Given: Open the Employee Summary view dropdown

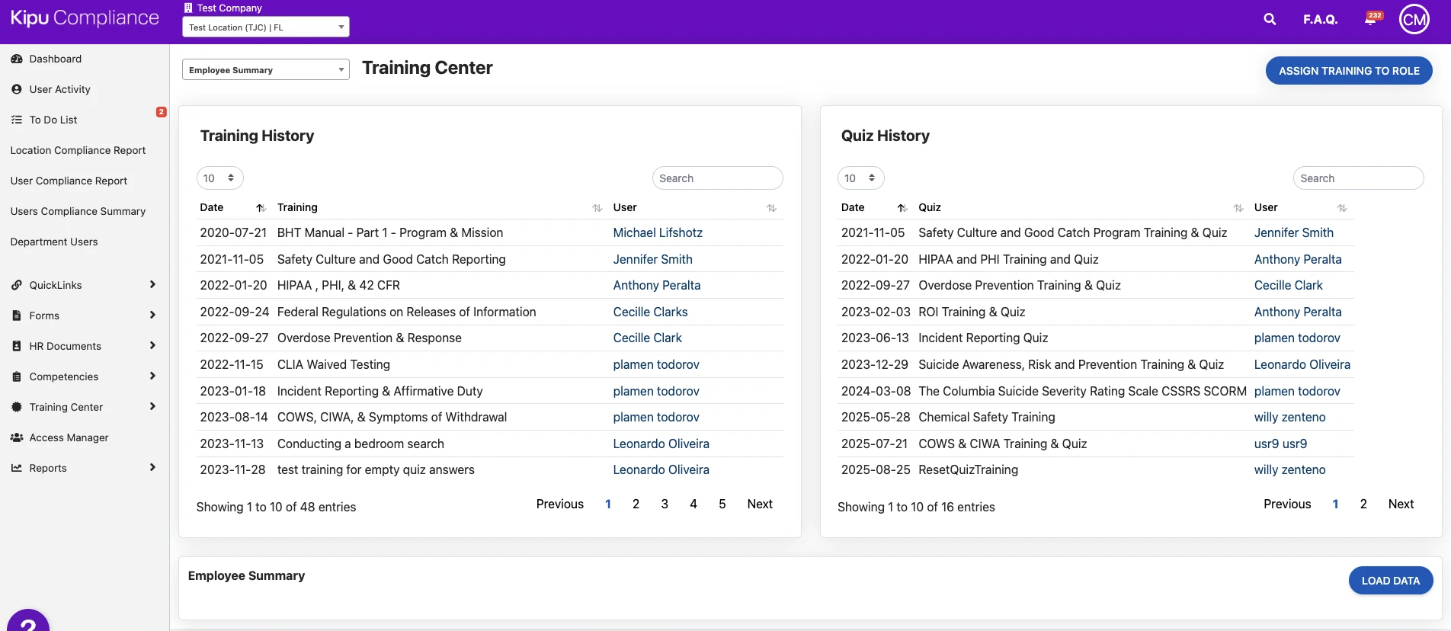Looking at the screenshot, I should (265, 70).
